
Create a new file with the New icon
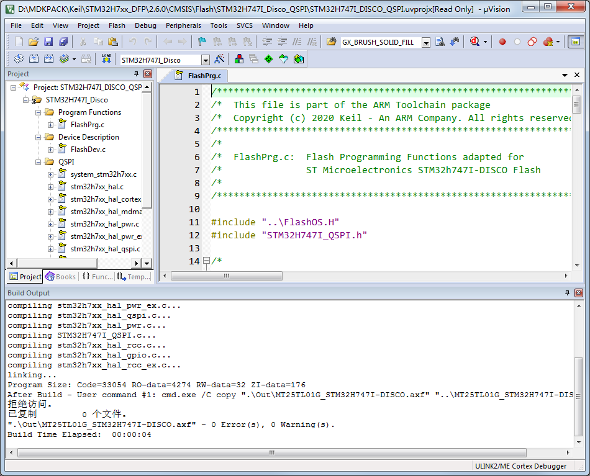point(19,42)
